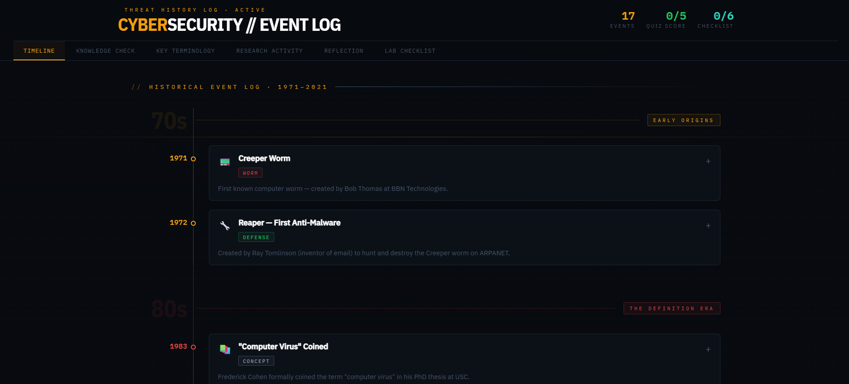The image size is (849, 384).
Task: Expand the Computer Virus Coined card
Action: pos(708,350)
